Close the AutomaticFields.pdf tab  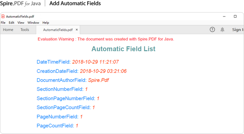pyautogui.click(x=77, y=30)
